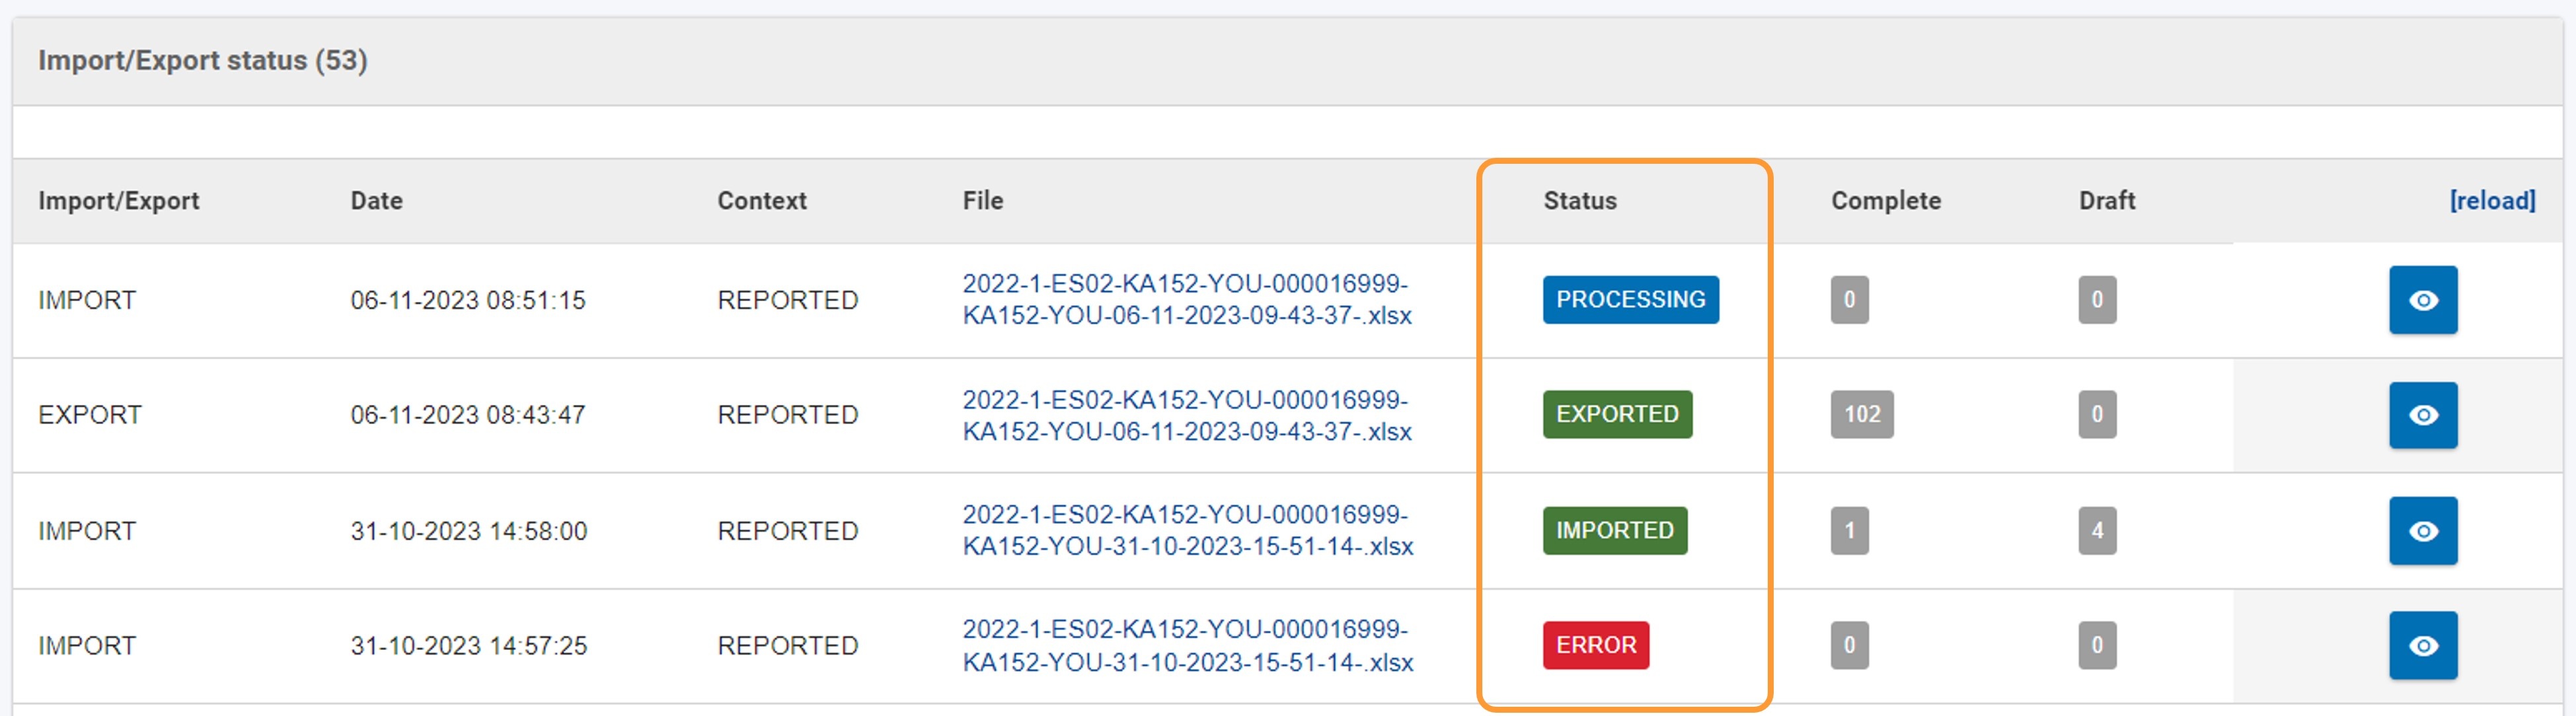The image size is (2576, 716).
Task: Open file link dated 31-10-2023 14:58:00
Action: pyautogui.click(x=1188, y=531)
